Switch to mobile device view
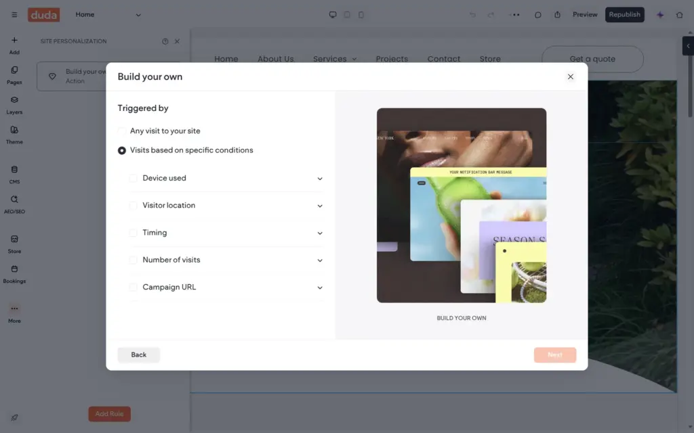 (x=361, y=15)
